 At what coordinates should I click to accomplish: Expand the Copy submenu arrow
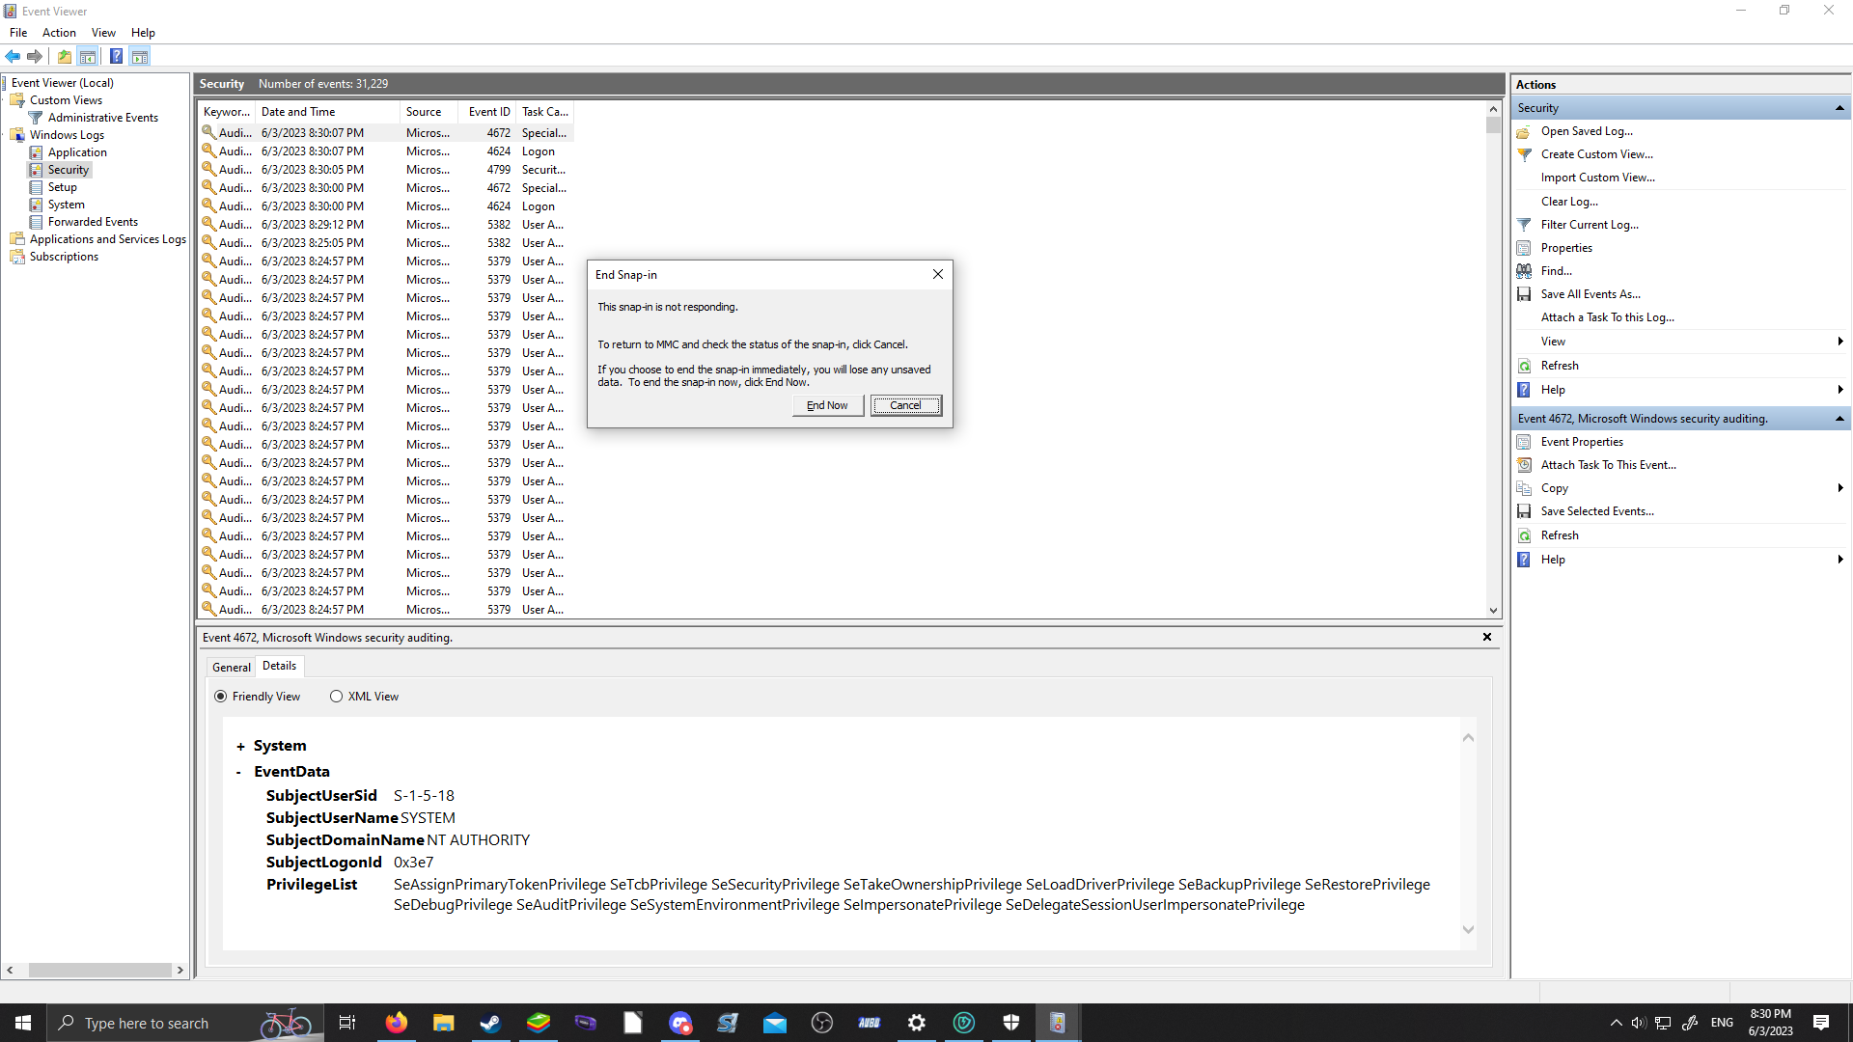point(1840,488)
